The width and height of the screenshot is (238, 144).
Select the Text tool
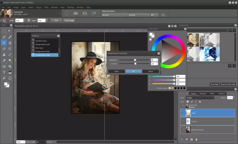[x=4, y=72]
